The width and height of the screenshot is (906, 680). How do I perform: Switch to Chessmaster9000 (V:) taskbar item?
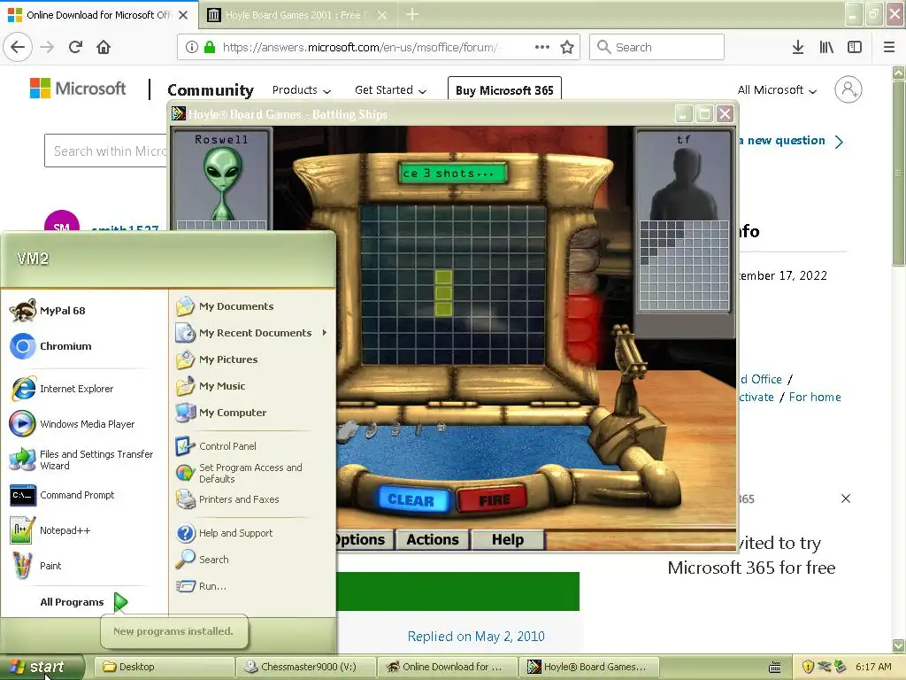coord(305,667)
